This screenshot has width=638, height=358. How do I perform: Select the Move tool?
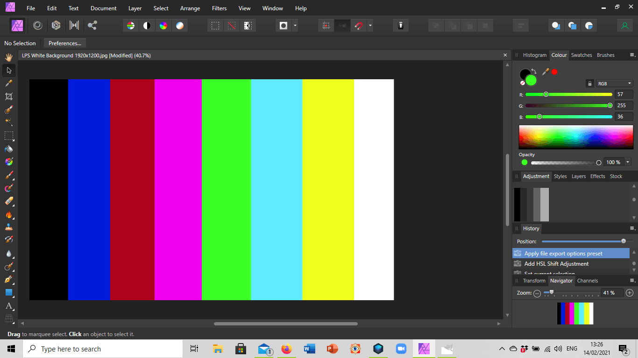point(8,70)
